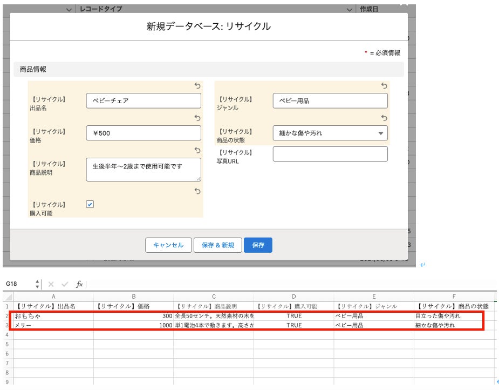This screenshot has width=499, height=390.
Task: Select the 【リサイクル】価格 header cell
Action: [134, 306]
